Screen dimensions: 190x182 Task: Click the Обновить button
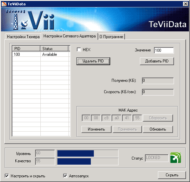pyautogui.click(x=158, y=129)
